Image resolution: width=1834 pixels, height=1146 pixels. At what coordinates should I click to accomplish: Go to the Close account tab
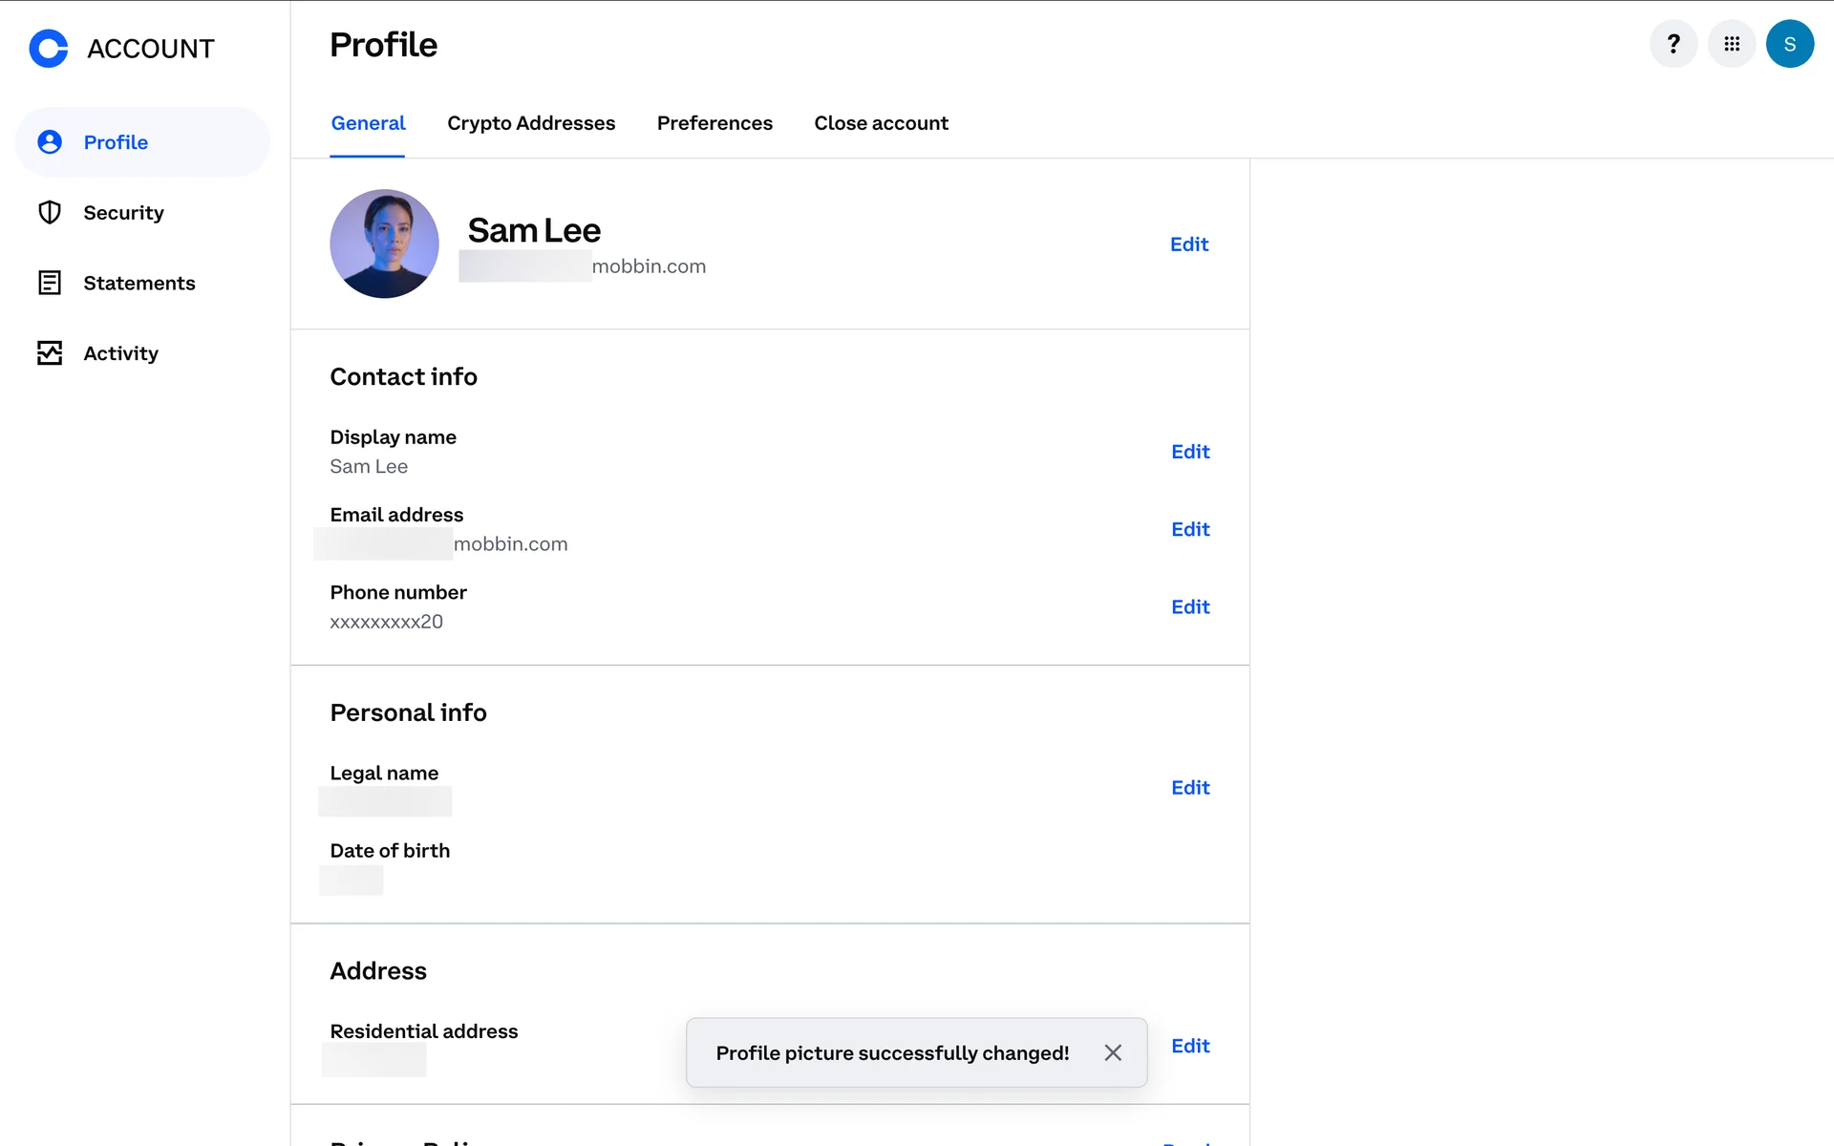pyautogui.click(x=881, y=123)
